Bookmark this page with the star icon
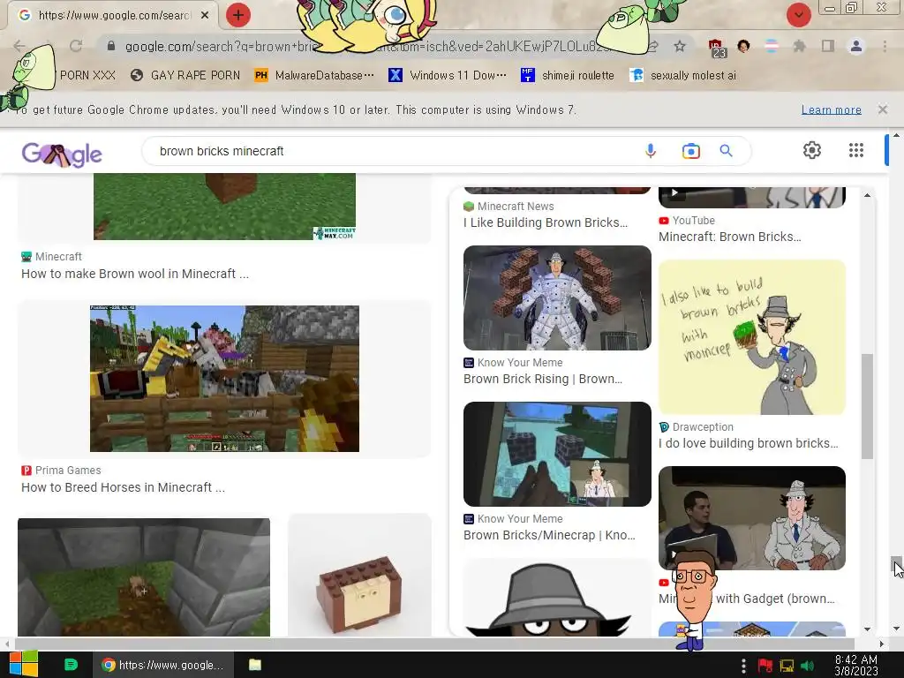 click(680, 46)
